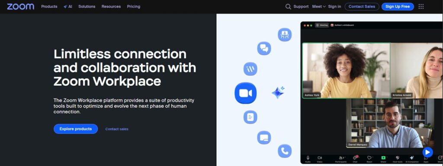
Task: Click green Share button in meeting toolbar
Action: 383,159
